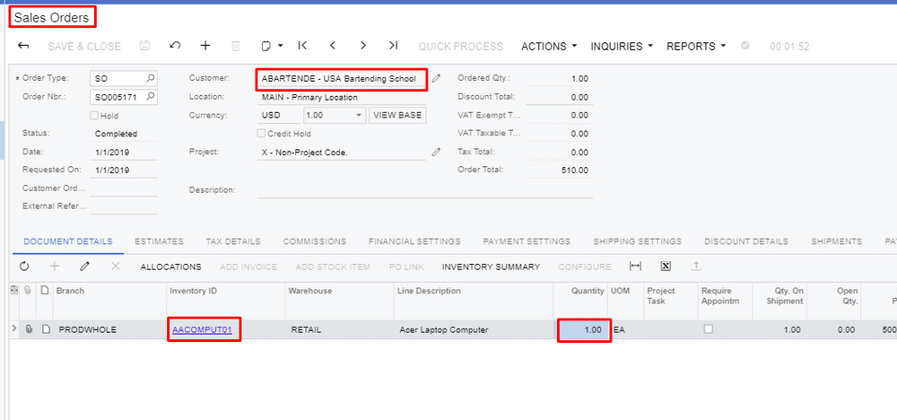Click the Acer Laptop Computer cell
This screenshot has height=420, width=897.
coord(473,329)
